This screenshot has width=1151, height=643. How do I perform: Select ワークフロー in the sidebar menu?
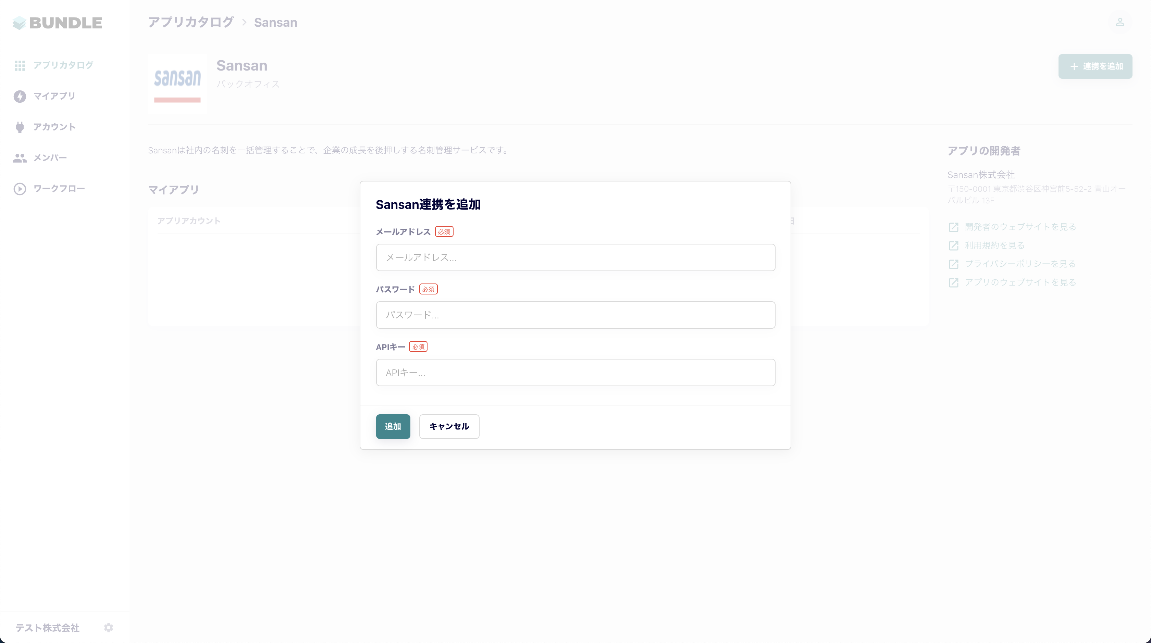tap(59, 189)
